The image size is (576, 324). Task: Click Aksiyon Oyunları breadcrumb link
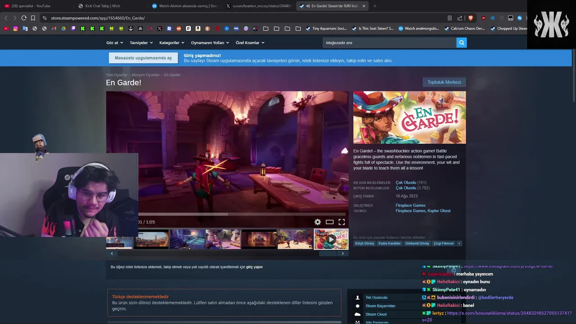coord(146,75)
